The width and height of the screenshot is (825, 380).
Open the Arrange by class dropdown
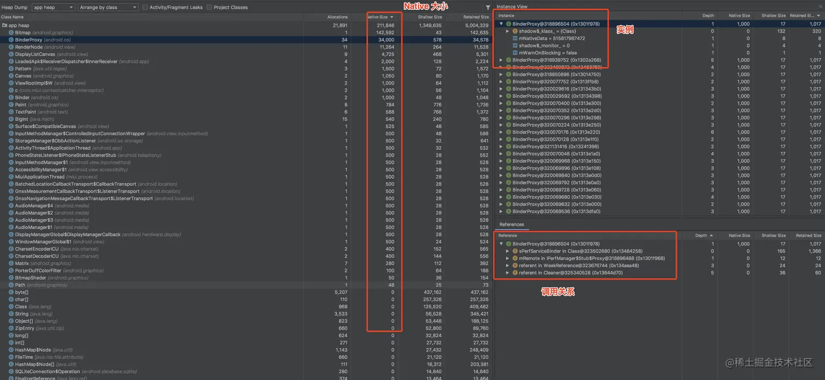tap(107, 8)
